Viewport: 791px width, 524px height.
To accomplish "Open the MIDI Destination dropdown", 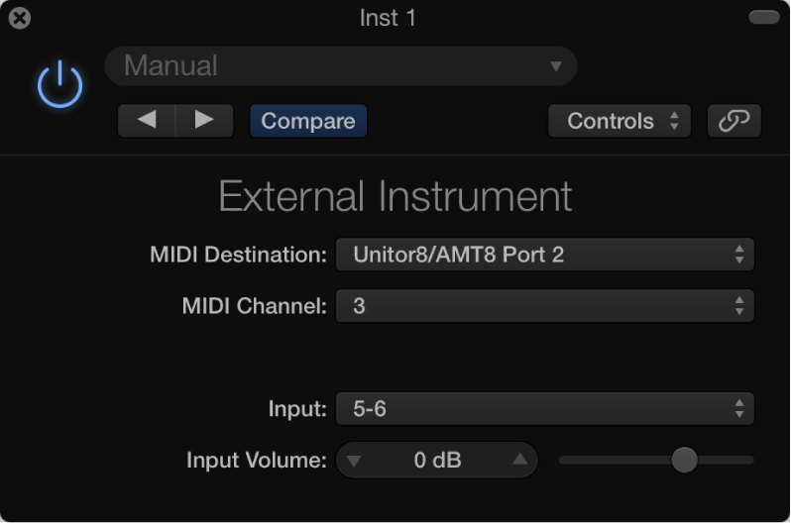I will tap(544, 255).
